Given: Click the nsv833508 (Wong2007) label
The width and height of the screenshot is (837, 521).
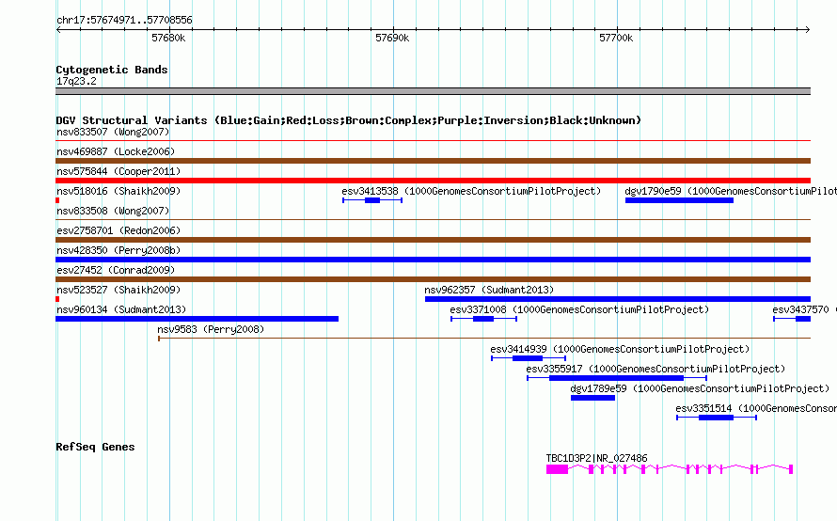Looking at the screenshot, I should 113,211.
